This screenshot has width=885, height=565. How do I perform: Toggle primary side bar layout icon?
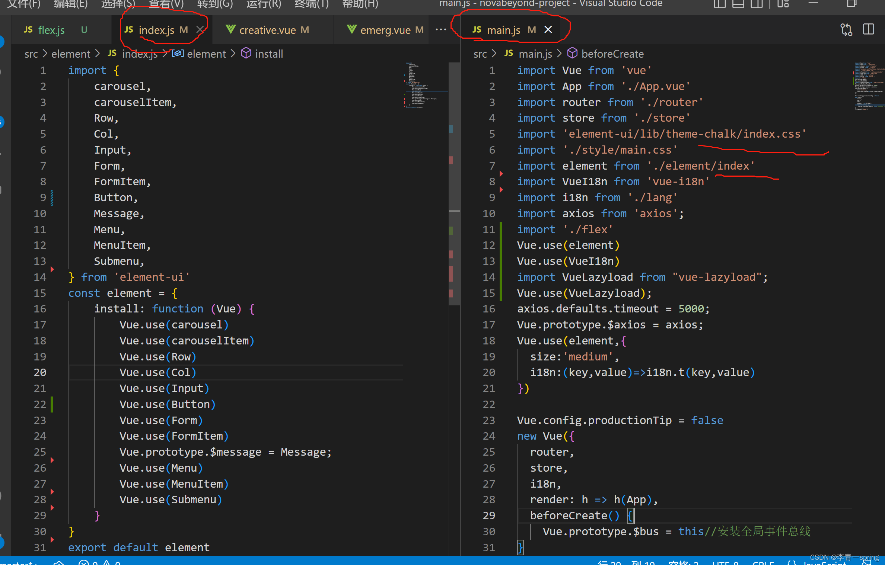[719, 4]
